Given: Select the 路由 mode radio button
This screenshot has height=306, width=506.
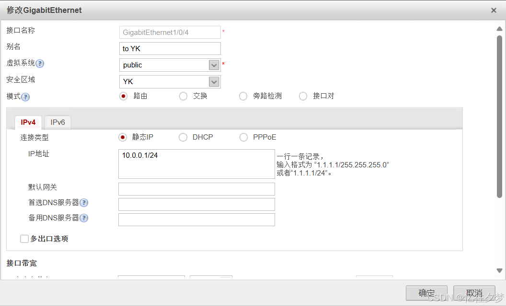Looking at the screenshot, I should coord(123,96).
